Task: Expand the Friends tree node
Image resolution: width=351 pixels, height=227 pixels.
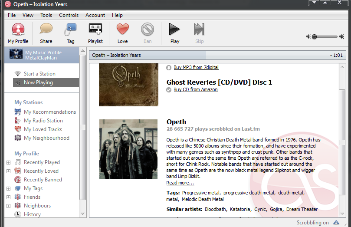Action: 9,197
